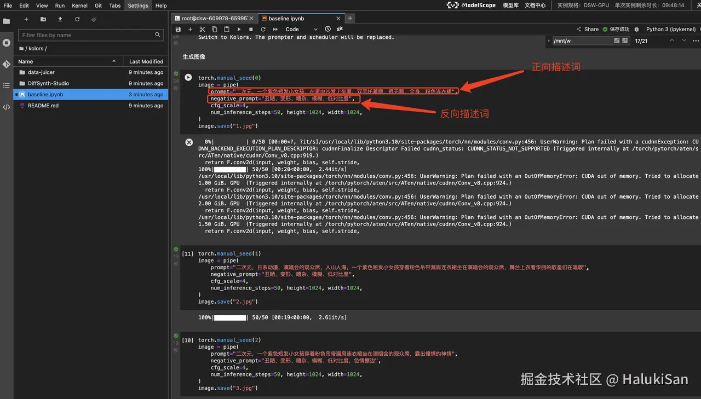Run the selected cell using the play icon
701x399 pixels.
coord(239,29)
